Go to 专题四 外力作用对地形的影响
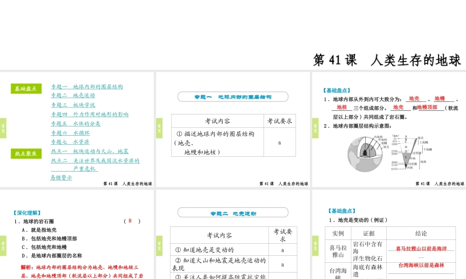Screen dimensions: 466x279 tap(89, 114)
